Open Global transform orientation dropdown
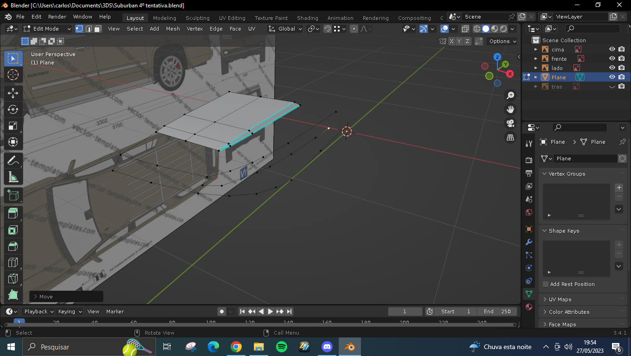Screen dimensions: 631x356 (286, 29)
